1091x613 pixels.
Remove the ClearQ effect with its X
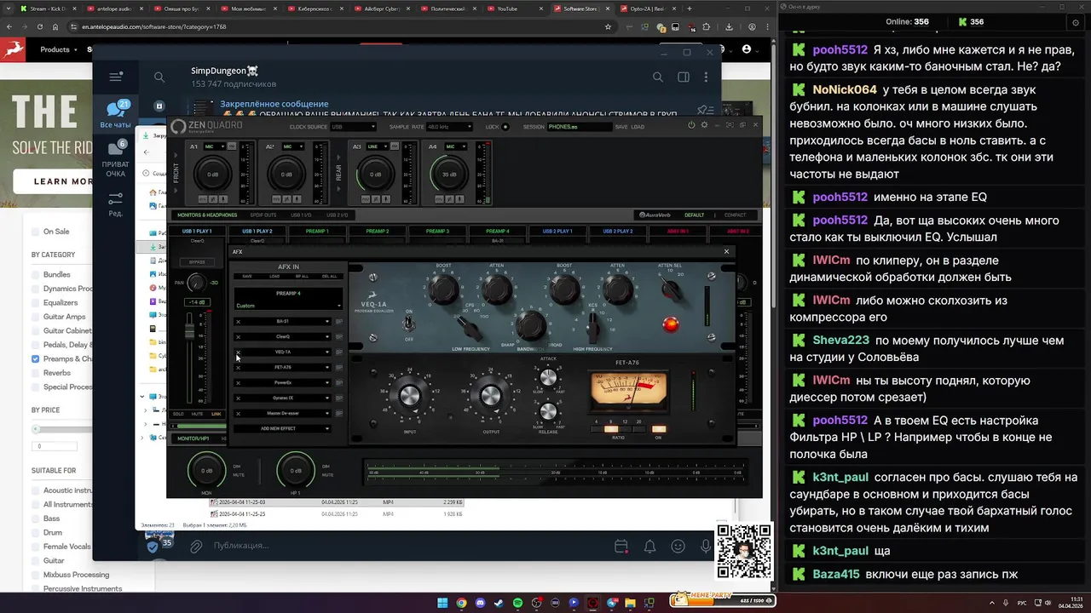[x=238, y=337]
